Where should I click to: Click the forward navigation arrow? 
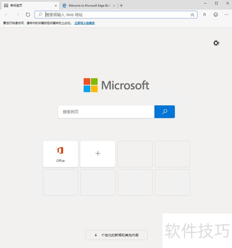(17, 15)
